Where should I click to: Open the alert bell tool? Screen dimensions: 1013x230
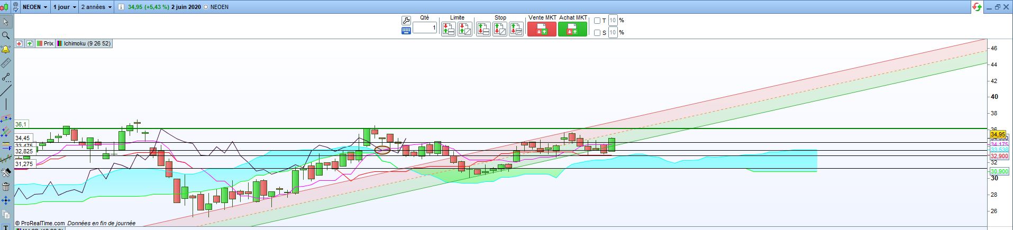click(6, 49)
